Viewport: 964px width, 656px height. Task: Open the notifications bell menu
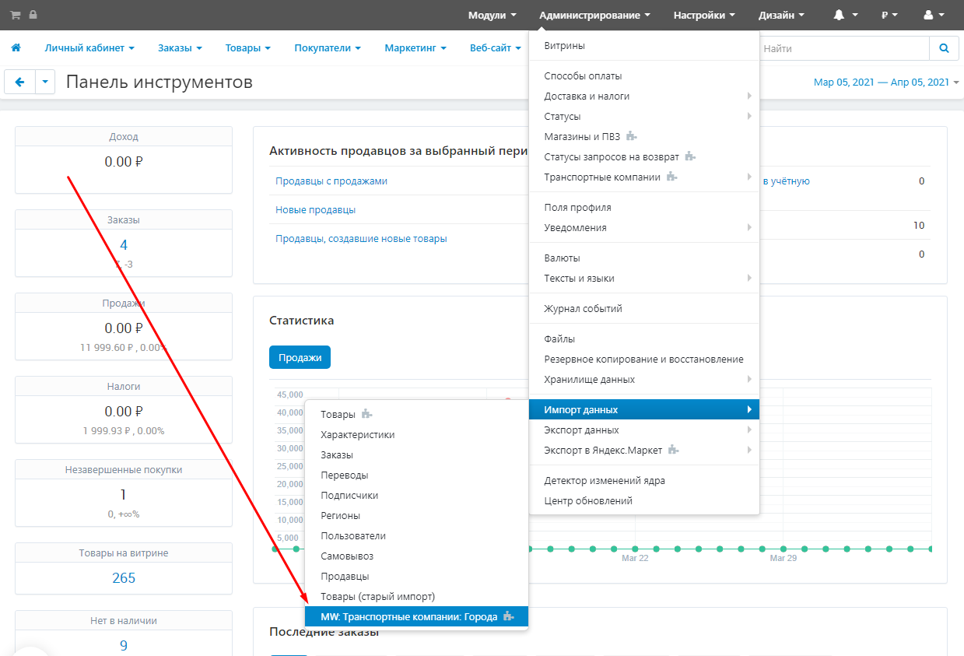tap(845, 15)
